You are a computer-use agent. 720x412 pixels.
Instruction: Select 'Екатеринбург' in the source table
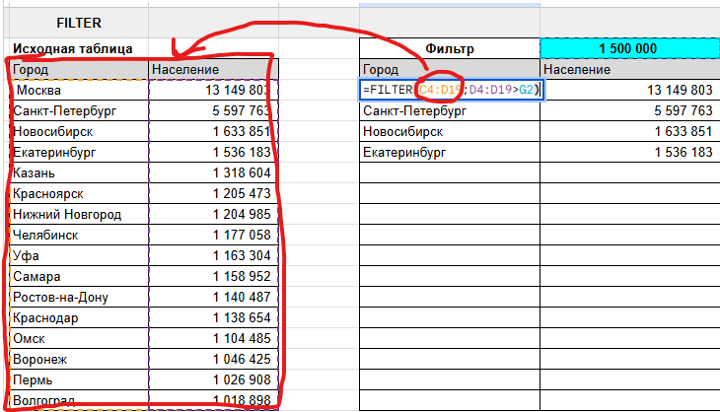(x=79, y=152)
